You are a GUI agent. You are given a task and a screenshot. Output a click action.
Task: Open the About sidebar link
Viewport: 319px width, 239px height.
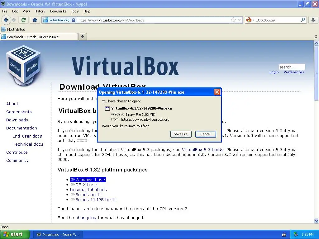click(x=12, y=104)
